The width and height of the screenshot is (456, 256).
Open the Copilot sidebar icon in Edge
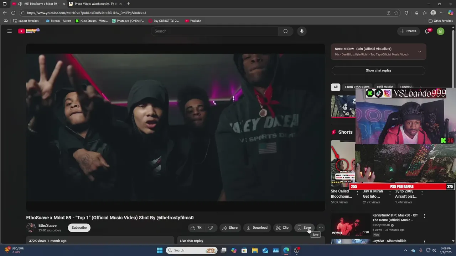click(451, 13)
